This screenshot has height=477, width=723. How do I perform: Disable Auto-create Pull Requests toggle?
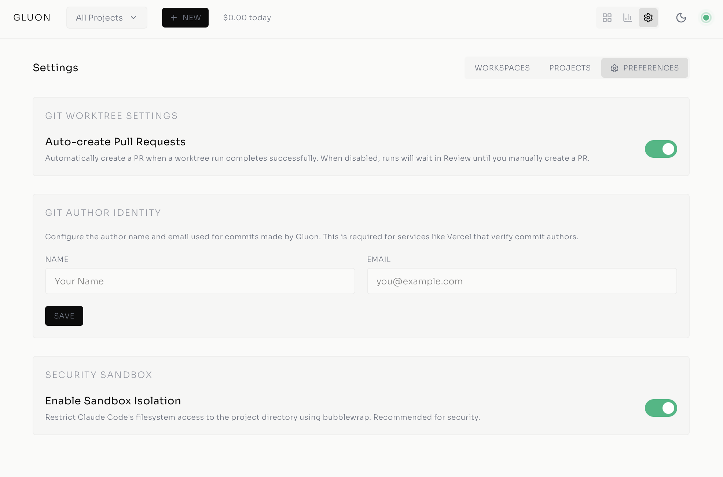661,149
